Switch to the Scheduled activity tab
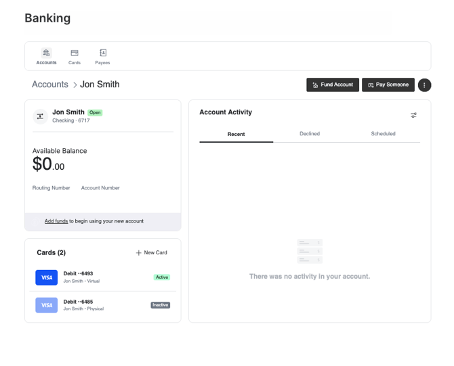This screenshot has width=454, height=366. coord(383,134)
